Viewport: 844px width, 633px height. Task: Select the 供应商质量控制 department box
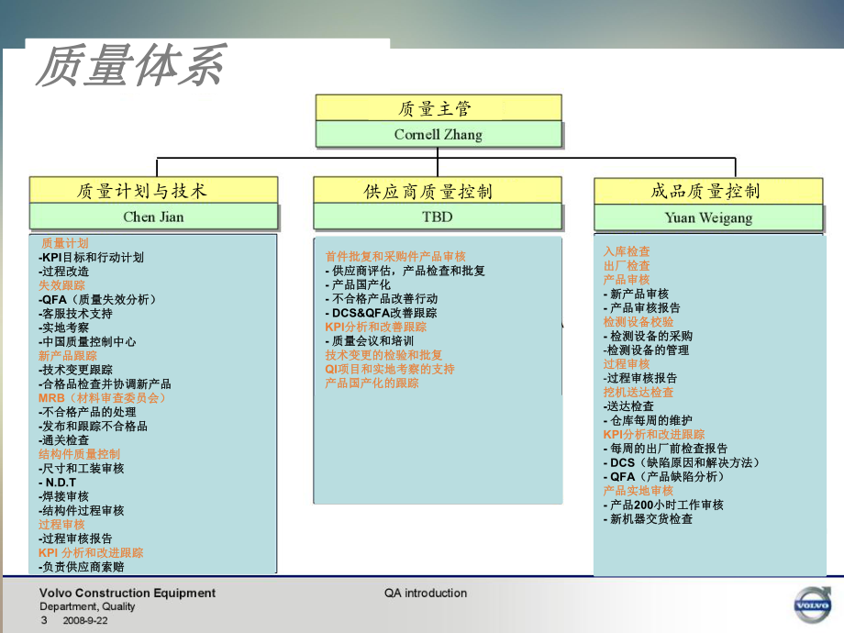click(x=438, y=189)
